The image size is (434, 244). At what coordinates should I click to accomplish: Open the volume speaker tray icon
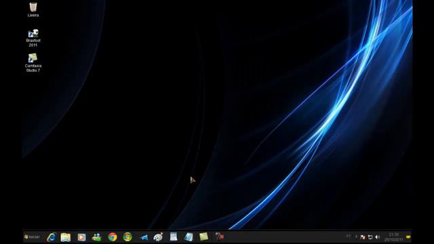378,237
